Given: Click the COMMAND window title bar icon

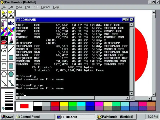Looking at the screenshot, I should (x=18, y=19).
